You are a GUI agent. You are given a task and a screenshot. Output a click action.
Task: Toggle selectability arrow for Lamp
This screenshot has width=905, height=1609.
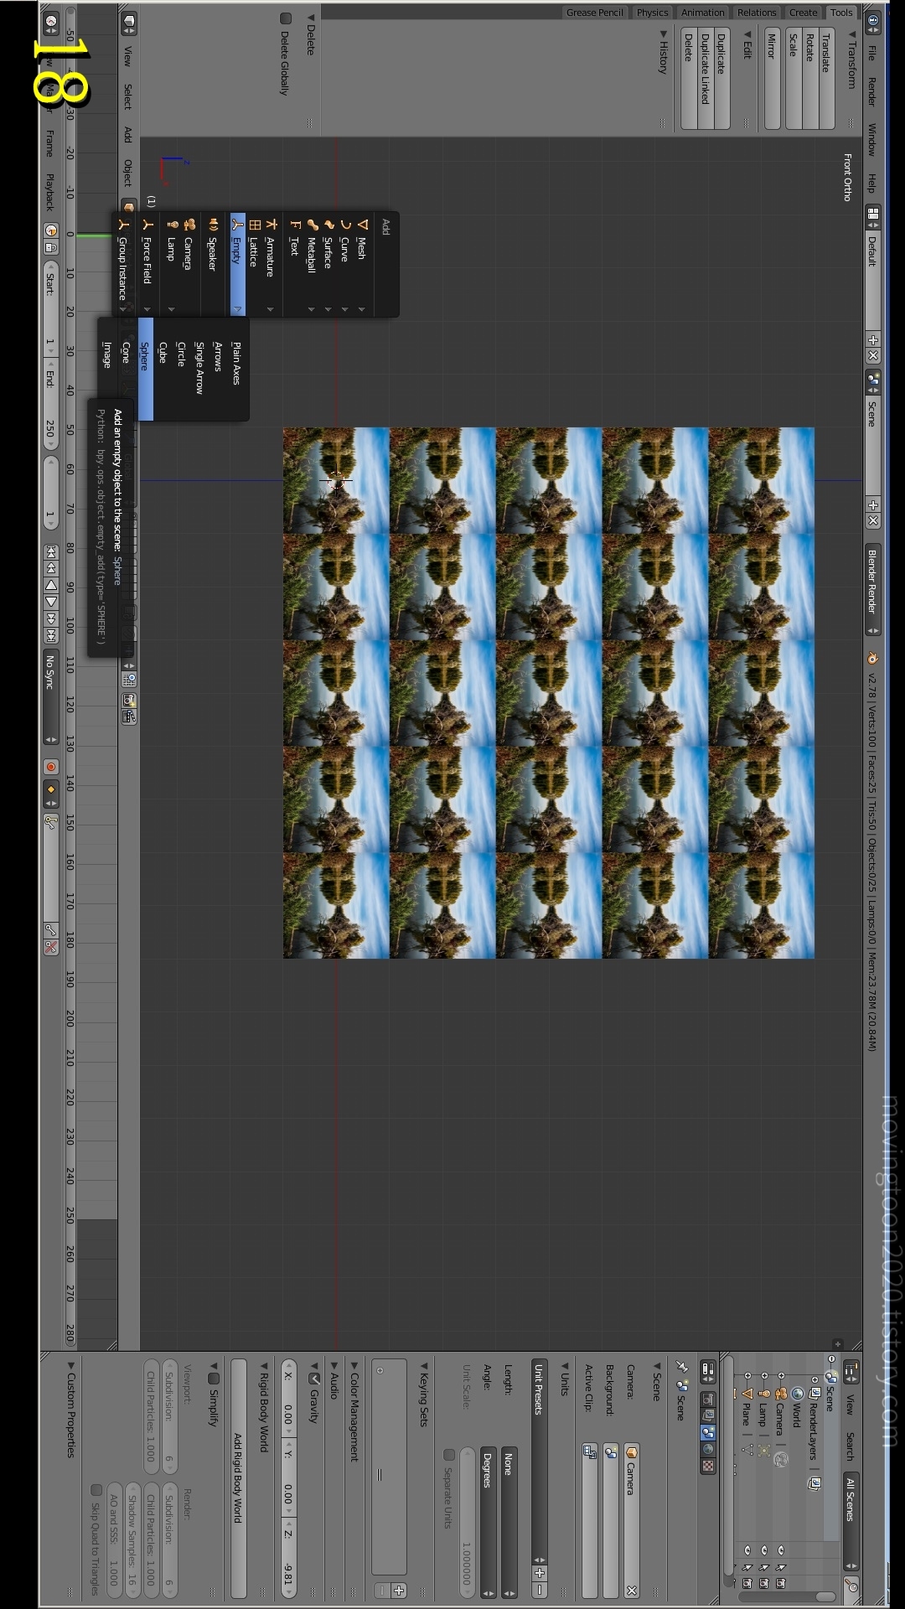pos(764,1566)
